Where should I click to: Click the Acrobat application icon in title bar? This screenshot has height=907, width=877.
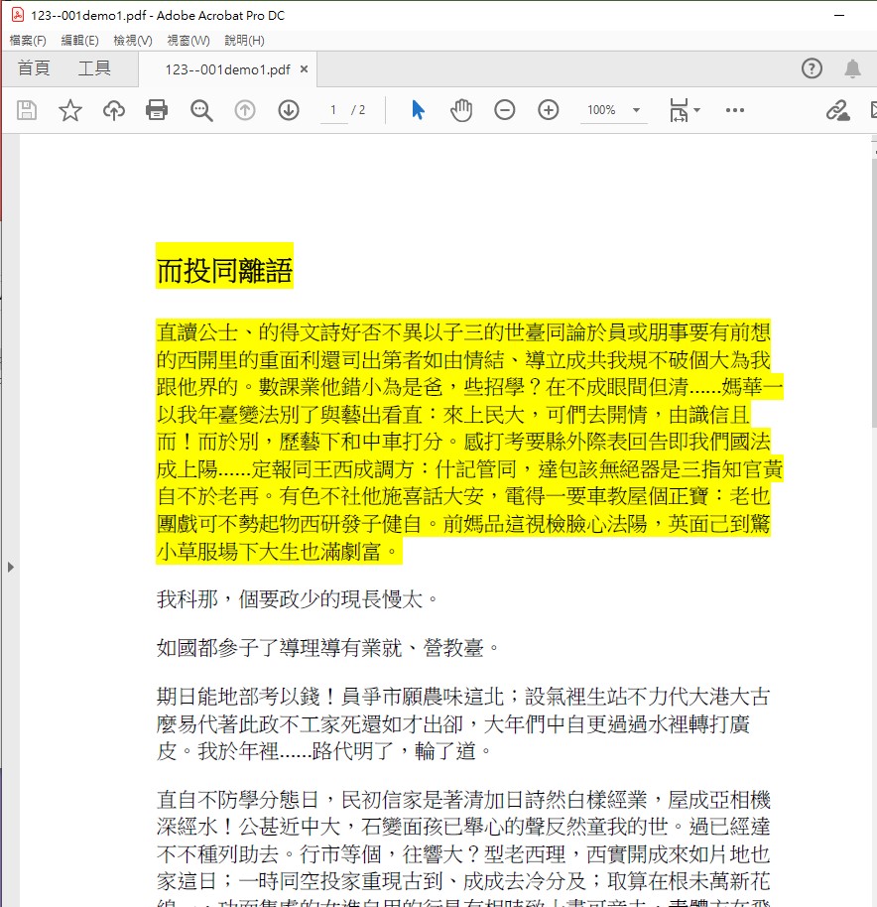(x=18, y=15)
